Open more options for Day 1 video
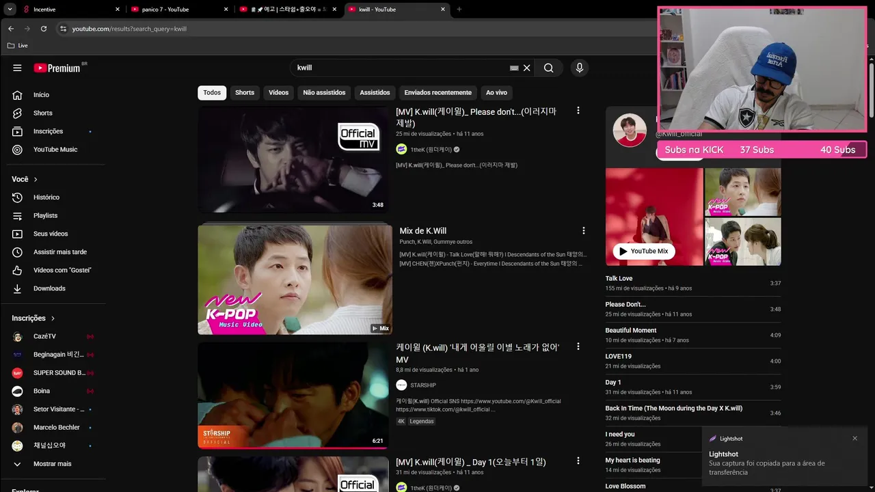Image resolution: width=875 pixels, height=492 pixels. tap(578, 461)
